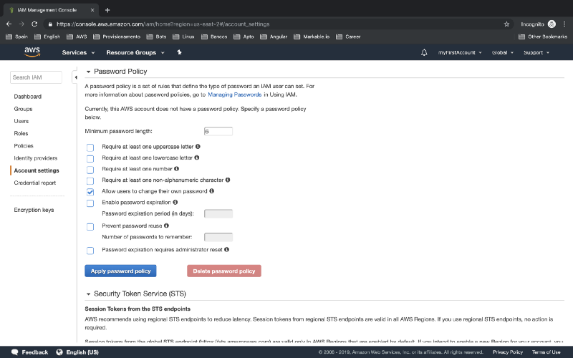
Task: Click info icon beside 'Prevent password reuse'
Action: pos(166,226)
